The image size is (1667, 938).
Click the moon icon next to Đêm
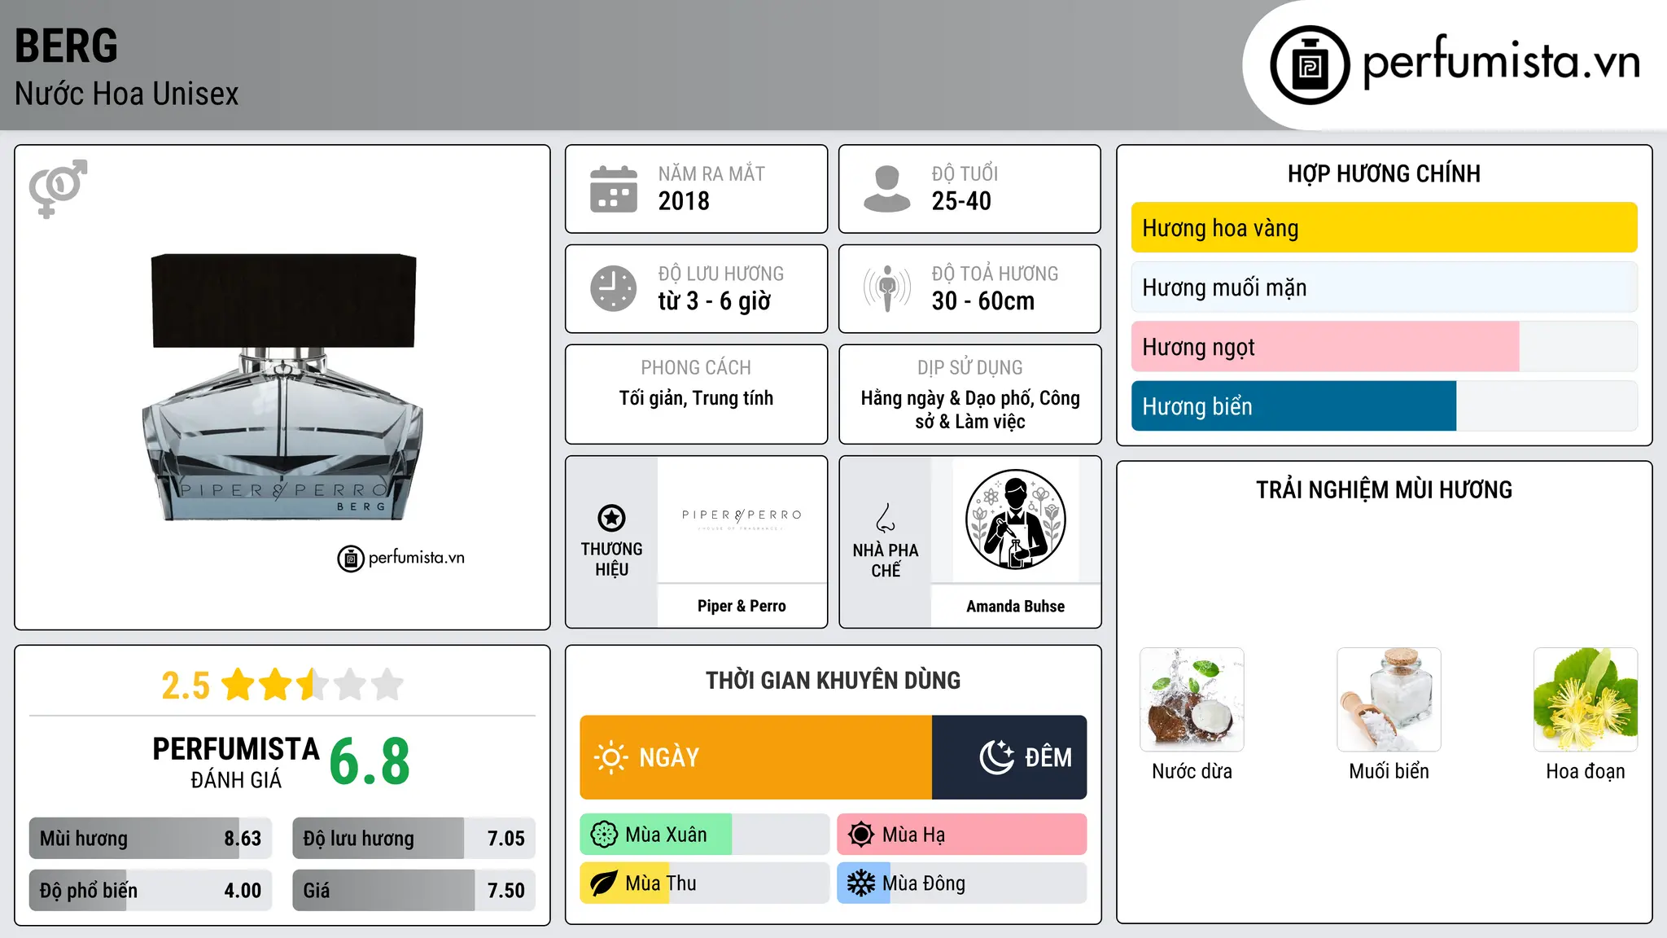(x=996, y=757)
